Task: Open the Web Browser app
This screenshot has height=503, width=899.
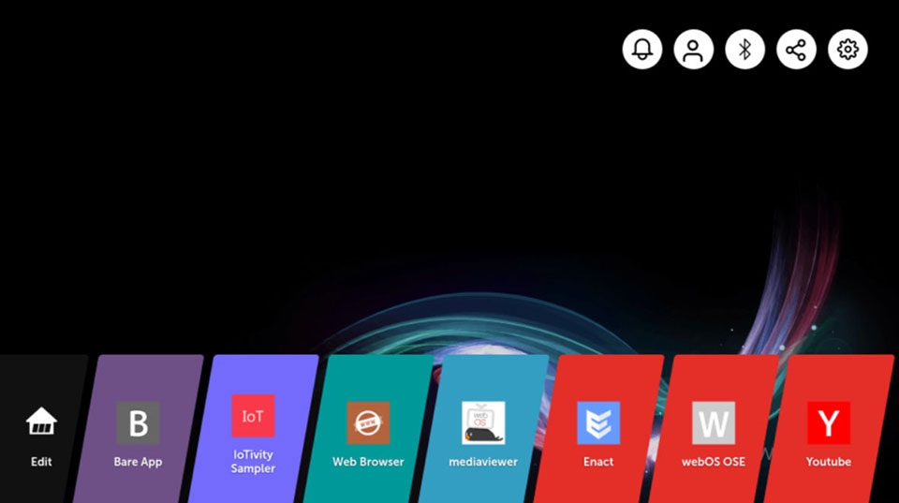Action: [368, 429]
